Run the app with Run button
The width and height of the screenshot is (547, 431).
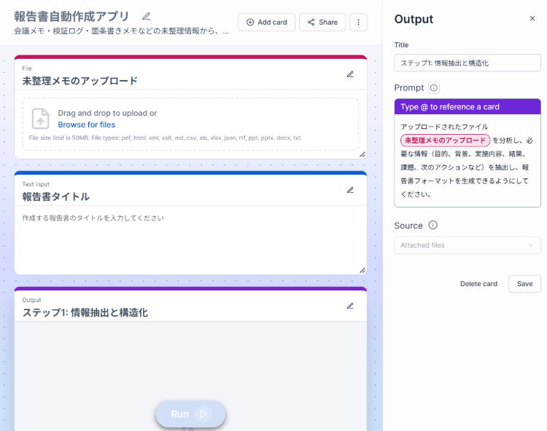[x=190, y=414]
